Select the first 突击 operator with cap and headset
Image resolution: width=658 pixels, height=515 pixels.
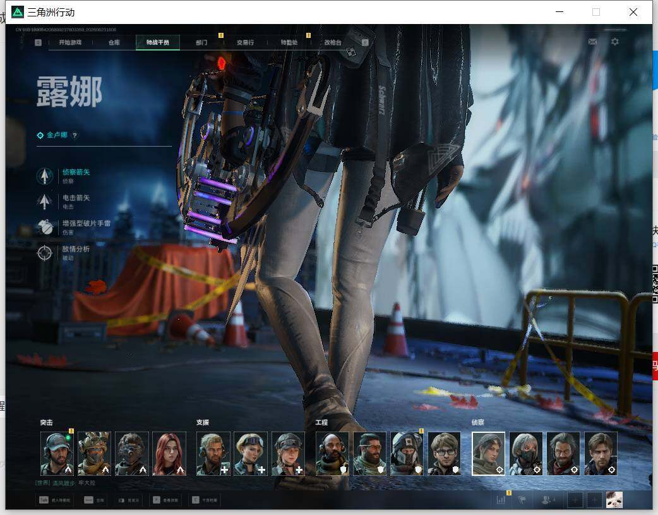[x=57, y=454]
